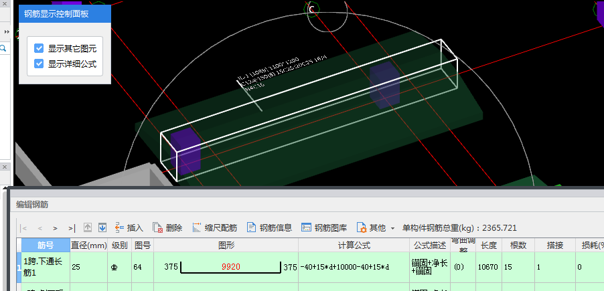
Task: Open 缩尺配筋 scaled reinforcement tool
Action: (214, 228)
